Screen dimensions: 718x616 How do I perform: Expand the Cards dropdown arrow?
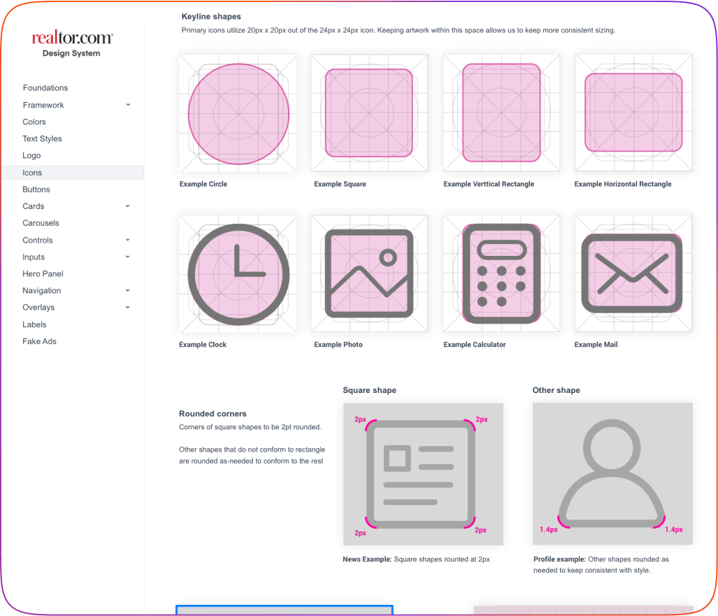127,206
